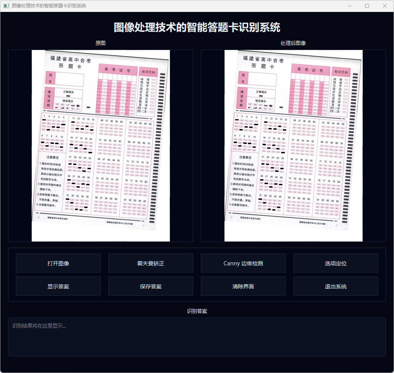Quit via the 退出系统 button
Viewport: 394px width, 373px height.
click(x=335, y=286)
